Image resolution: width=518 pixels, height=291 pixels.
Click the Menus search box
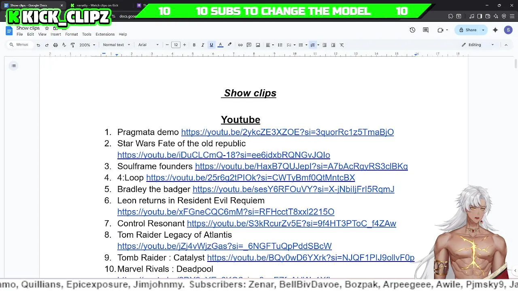coord(19,45)
